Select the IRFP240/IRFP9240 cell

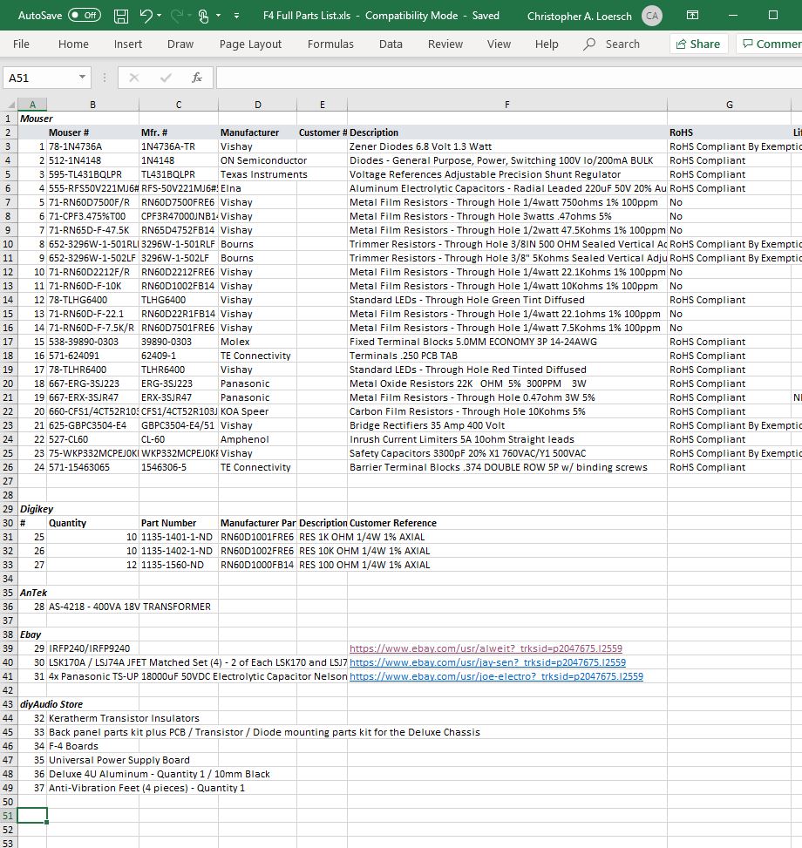click(x=93, y=648)
